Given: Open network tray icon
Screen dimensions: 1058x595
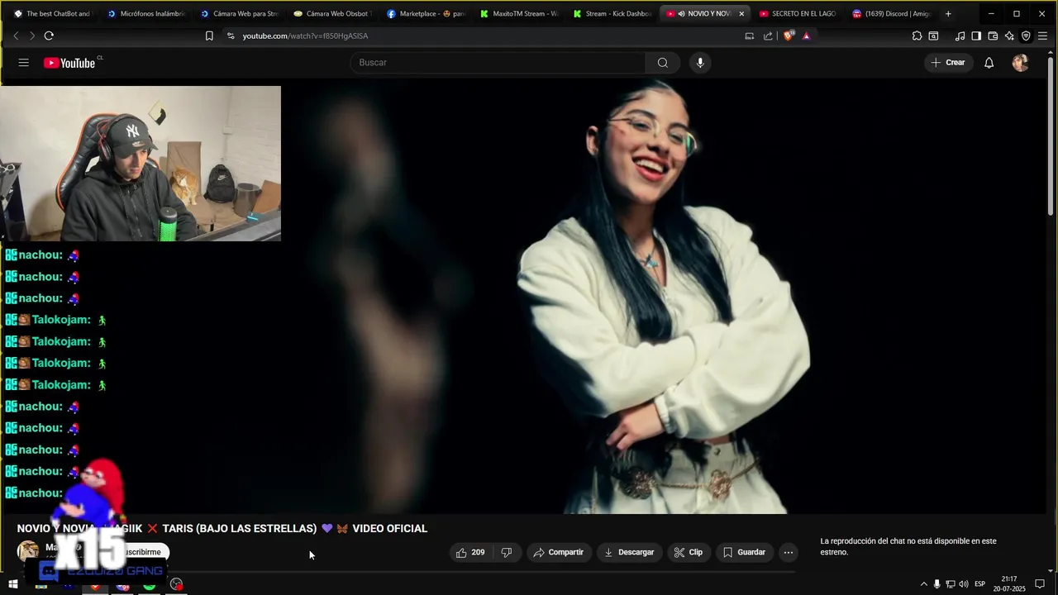Looking at the screenshot, I should [950, 584].
